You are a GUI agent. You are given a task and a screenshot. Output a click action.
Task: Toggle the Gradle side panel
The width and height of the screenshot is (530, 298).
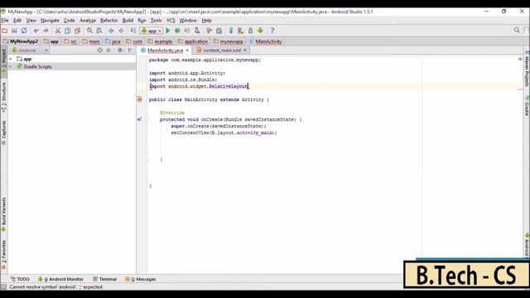[527, 106]
